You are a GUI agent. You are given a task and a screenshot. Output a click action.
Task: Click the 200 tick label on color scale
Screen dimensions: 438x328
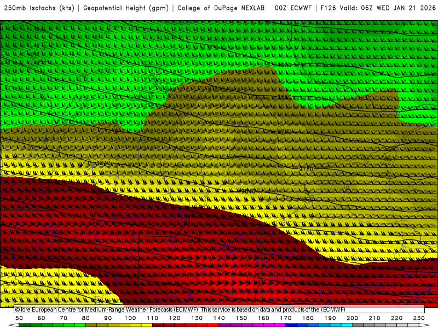[352, 318]
